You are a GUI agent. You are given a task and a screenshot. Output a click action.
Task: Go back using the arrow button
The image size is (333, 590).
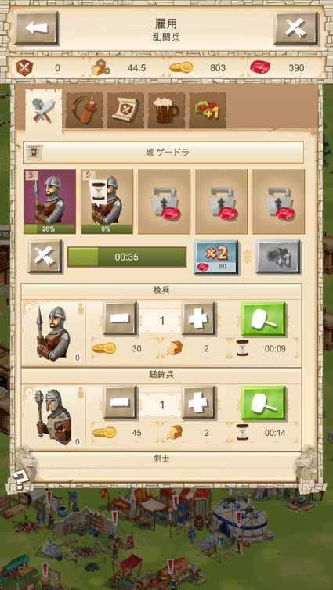coord(37,27)
